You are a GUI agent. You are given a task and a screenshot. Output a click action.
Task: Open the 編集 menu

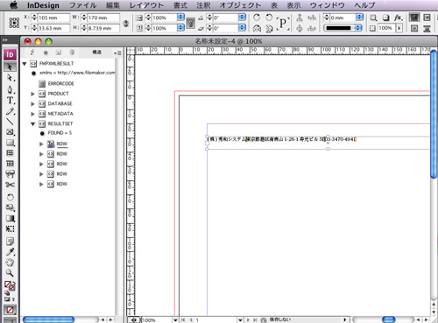tap(113, 5)
